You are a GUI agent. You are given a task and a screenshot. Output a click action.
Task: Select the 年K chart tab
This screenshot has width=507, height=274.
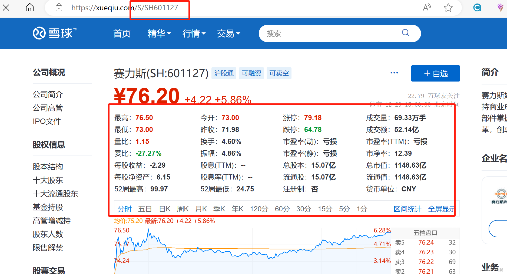[237, 209]
